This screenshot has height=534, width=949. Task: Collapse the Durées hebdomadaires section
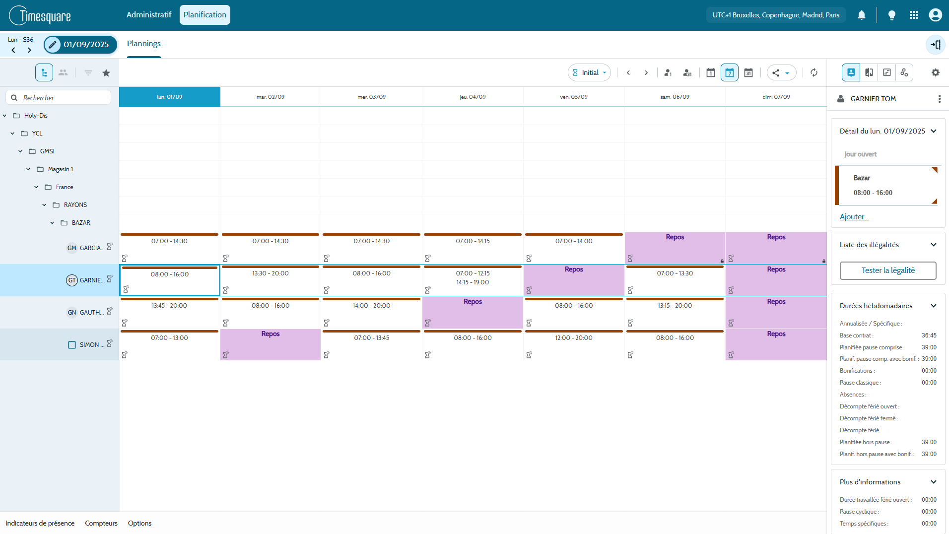(934, 306)
